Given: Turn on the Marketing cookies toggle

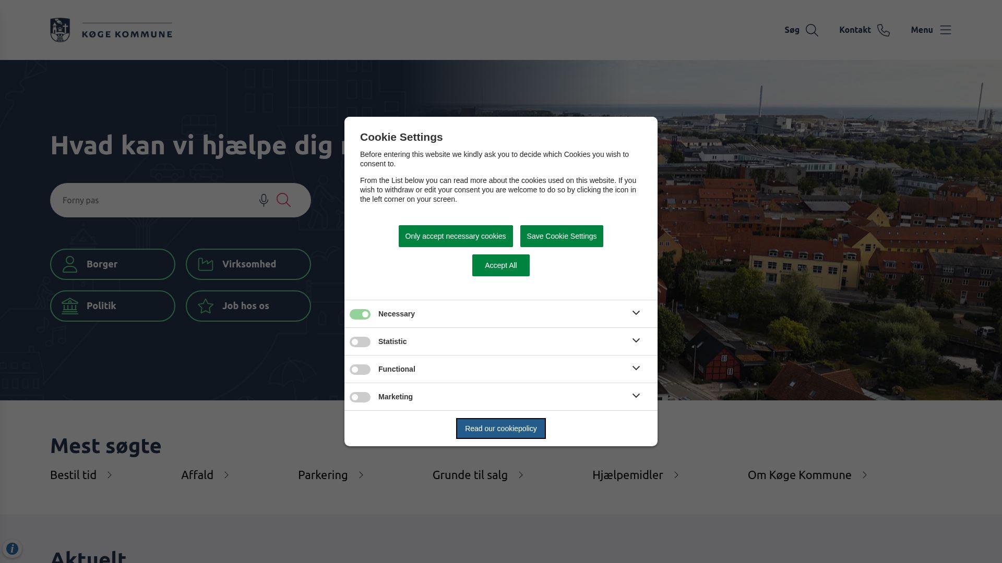Looking at the screenshot, I should click(x=360, y=397).
